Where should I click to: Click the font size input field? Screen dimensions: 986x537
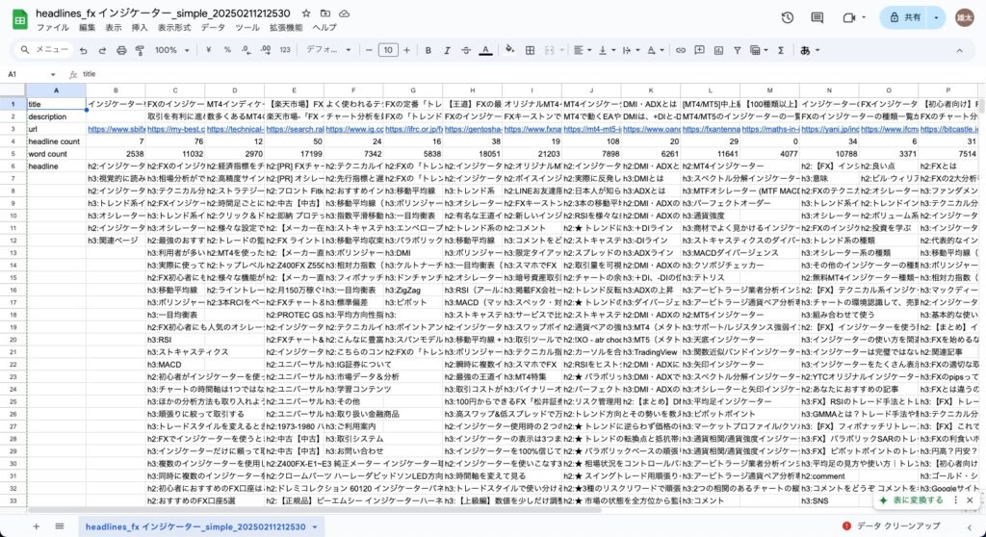(x=387, y=50)
